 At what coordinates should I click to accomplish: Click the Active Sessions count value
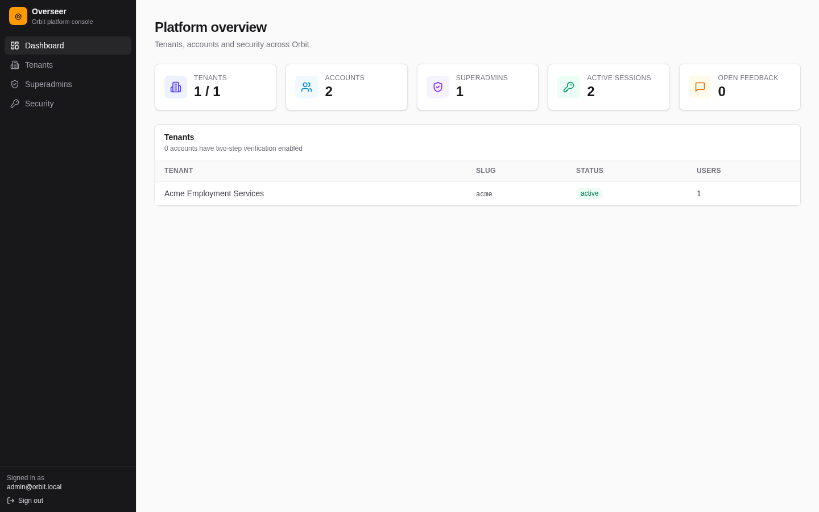(591, 92)
